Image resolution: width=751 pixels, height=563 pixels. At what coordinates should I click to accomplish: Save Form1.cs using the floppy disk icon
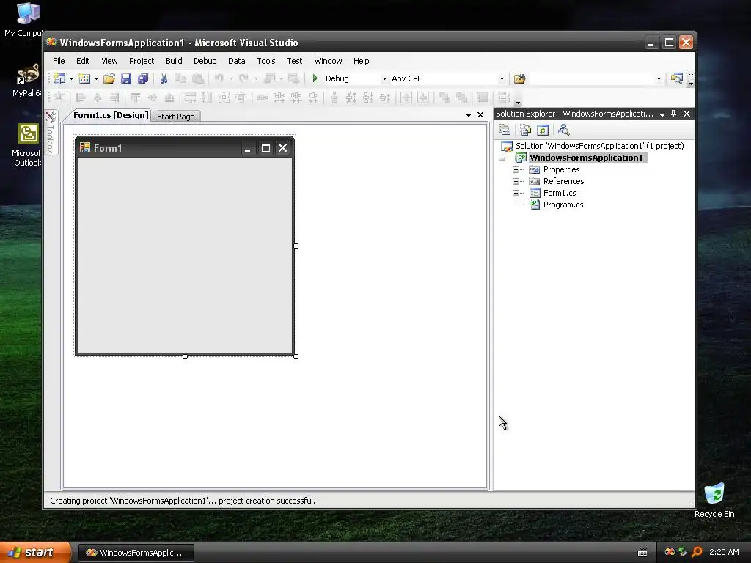(x=126, y=78)
